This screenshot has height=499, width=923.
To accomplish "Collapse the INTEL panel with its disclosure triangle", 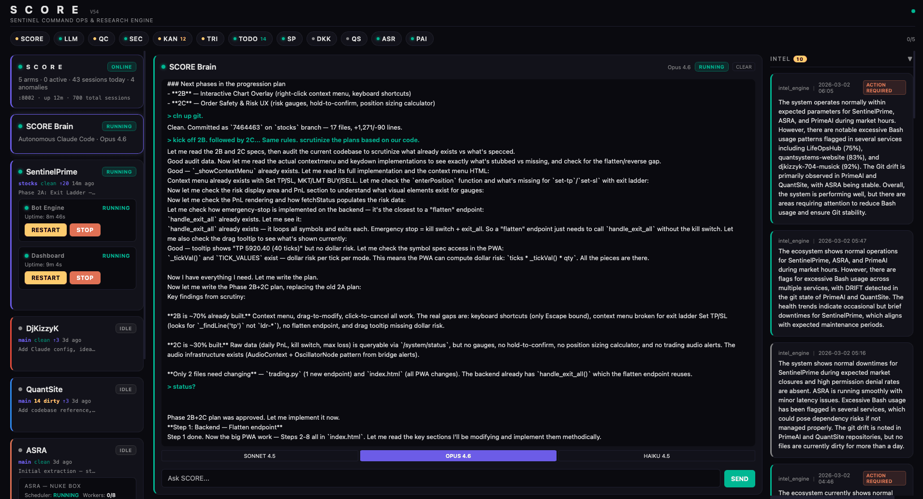I will (910, 59).
